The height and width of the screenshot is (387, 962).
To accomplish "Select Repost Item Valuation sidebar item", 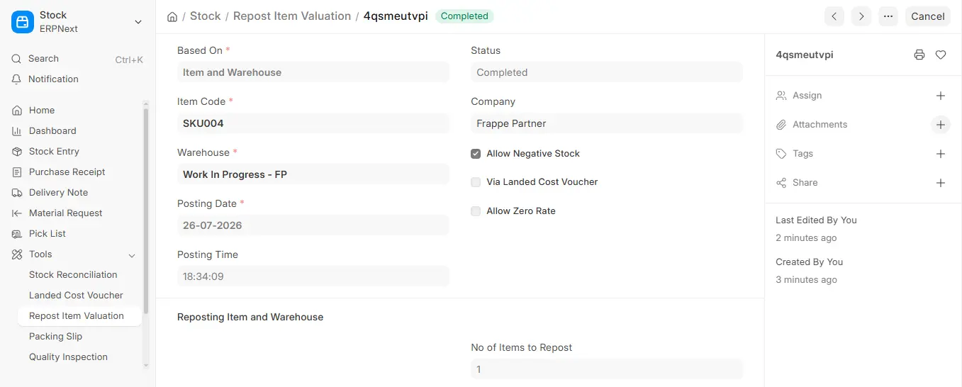I will [79, 316].
